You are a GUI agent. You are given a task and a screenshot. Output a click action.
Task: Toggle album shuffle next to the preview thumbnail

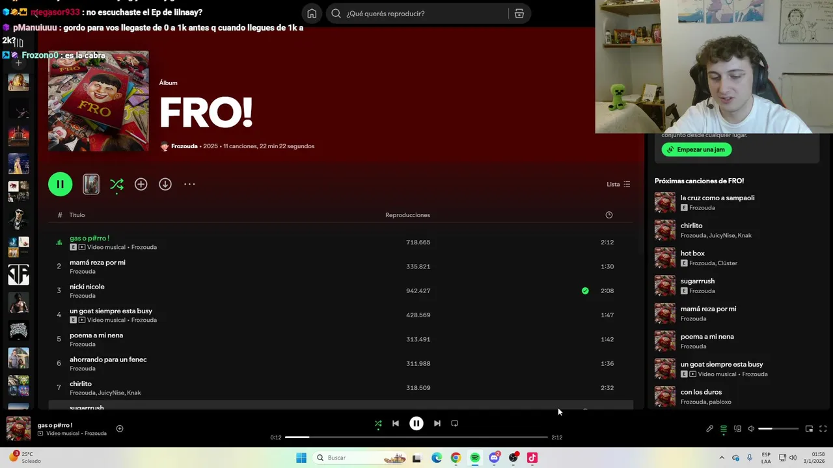point(116,185)
